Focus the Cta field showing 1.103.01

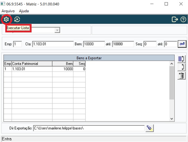pyautogui.click(x=53, y=44)
